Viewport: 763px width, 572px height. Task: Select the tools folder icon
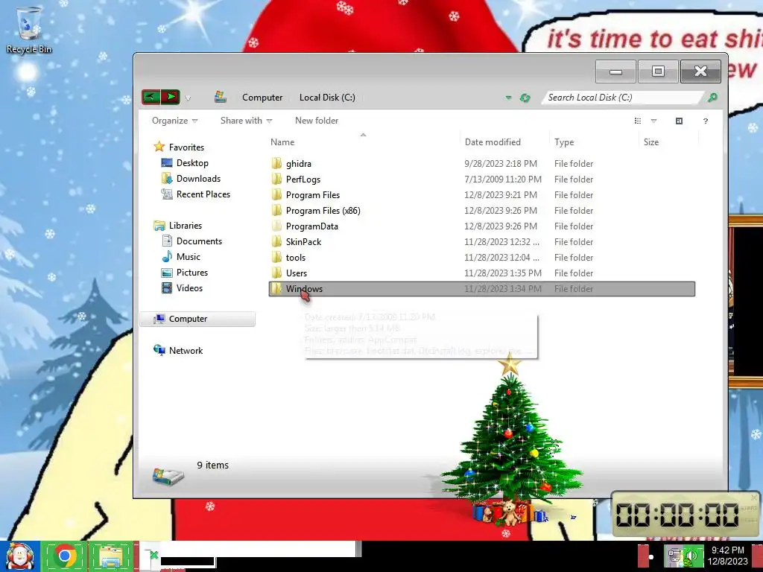pyautogui.click(x=276, y=257)
